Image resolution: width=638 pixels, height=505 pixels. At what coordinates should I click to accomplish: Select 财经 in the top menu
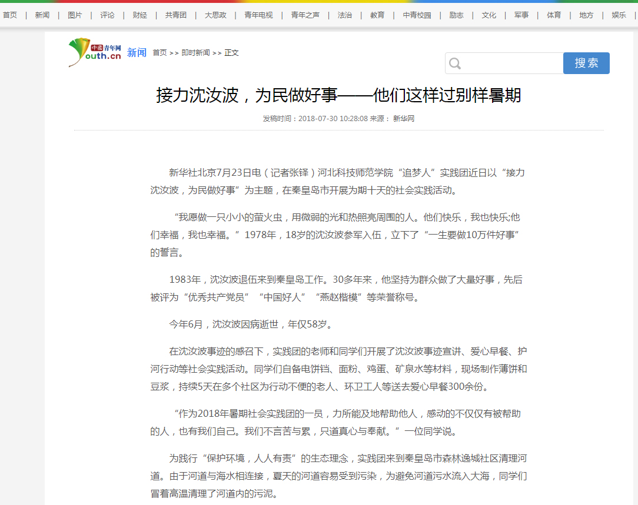click(x=139, y=15)
